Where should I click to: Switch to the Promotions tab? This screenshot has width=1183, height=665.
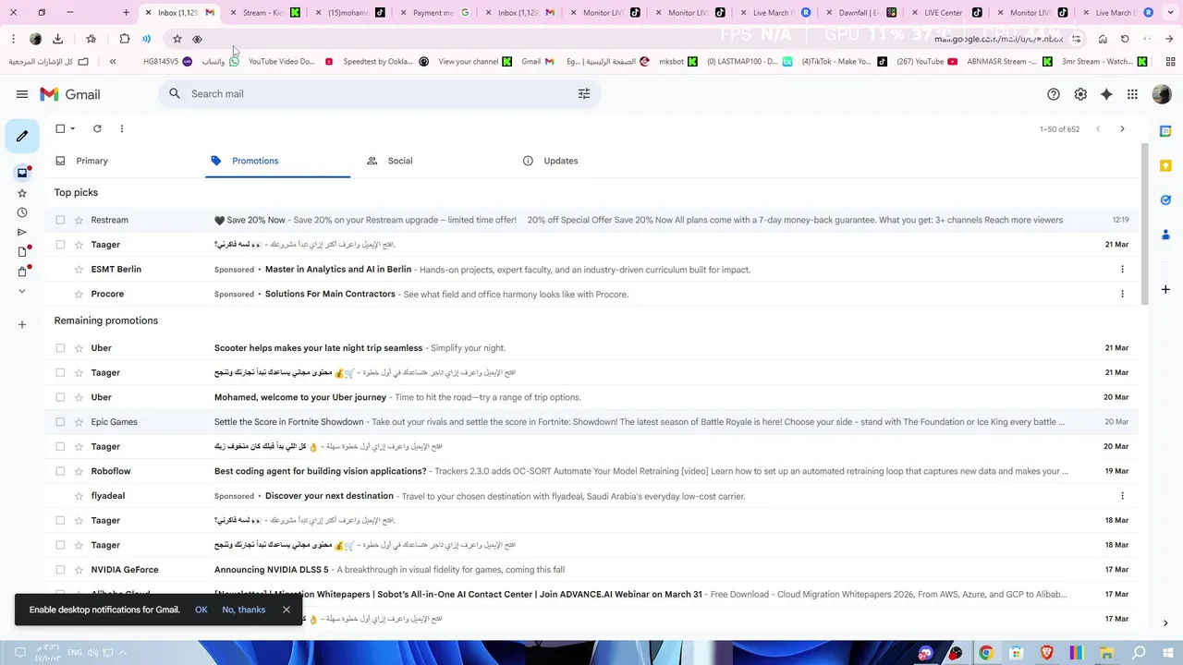tap(277, 161)
